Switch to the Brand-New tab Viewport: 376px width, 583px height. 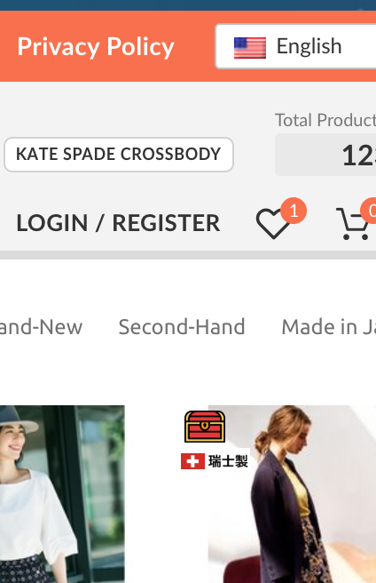coord(41,327)
